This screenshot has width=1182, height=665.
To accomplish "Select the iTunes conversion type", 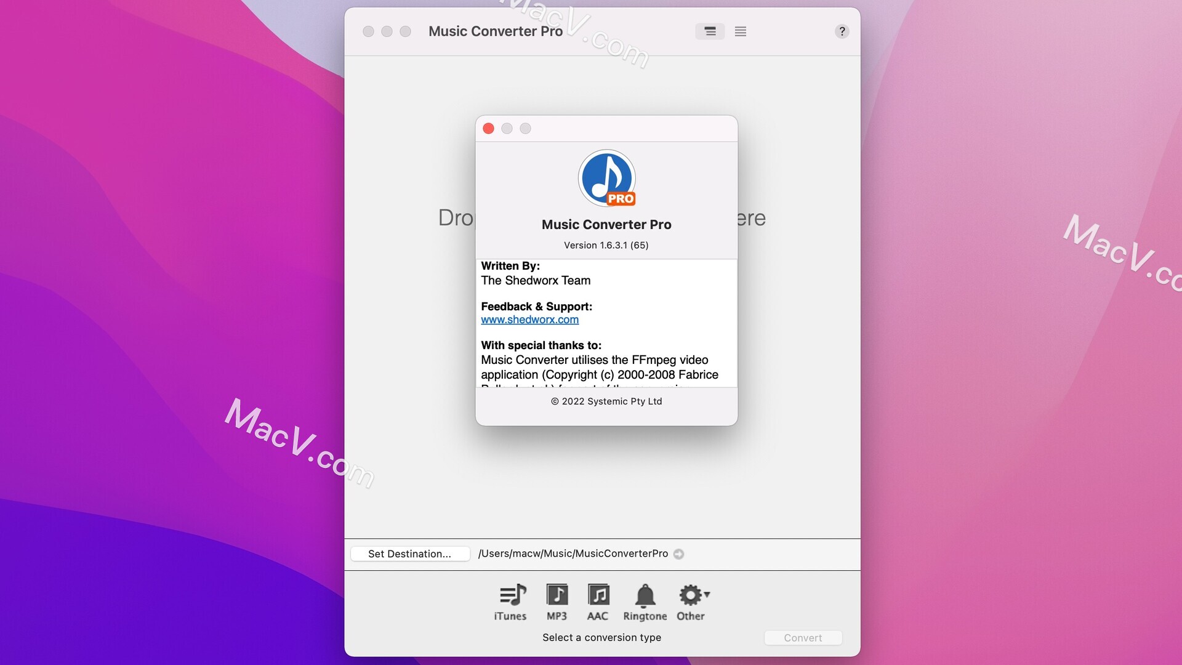I will coord(510,602).
